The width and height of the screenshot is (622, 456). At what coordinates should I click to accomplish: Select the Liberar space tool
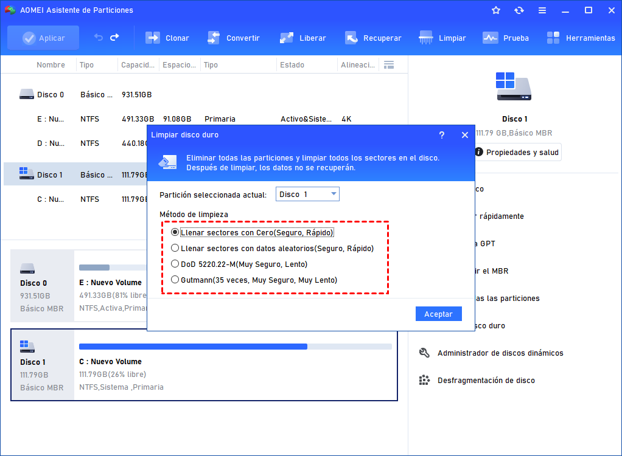click(302, 38)
